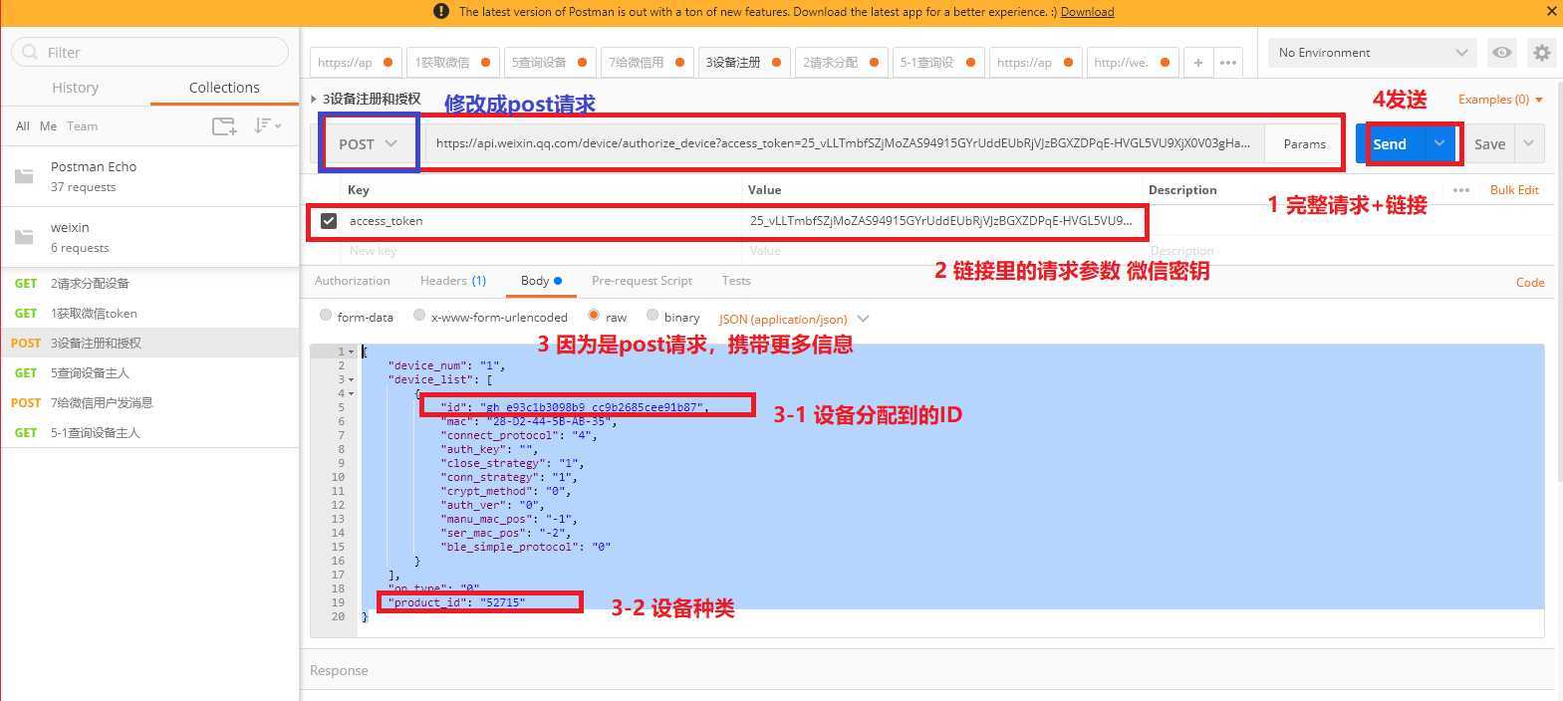Click the Postman Echo folder icon
This screenshot has width=1563, height=701.
(24, 176)
